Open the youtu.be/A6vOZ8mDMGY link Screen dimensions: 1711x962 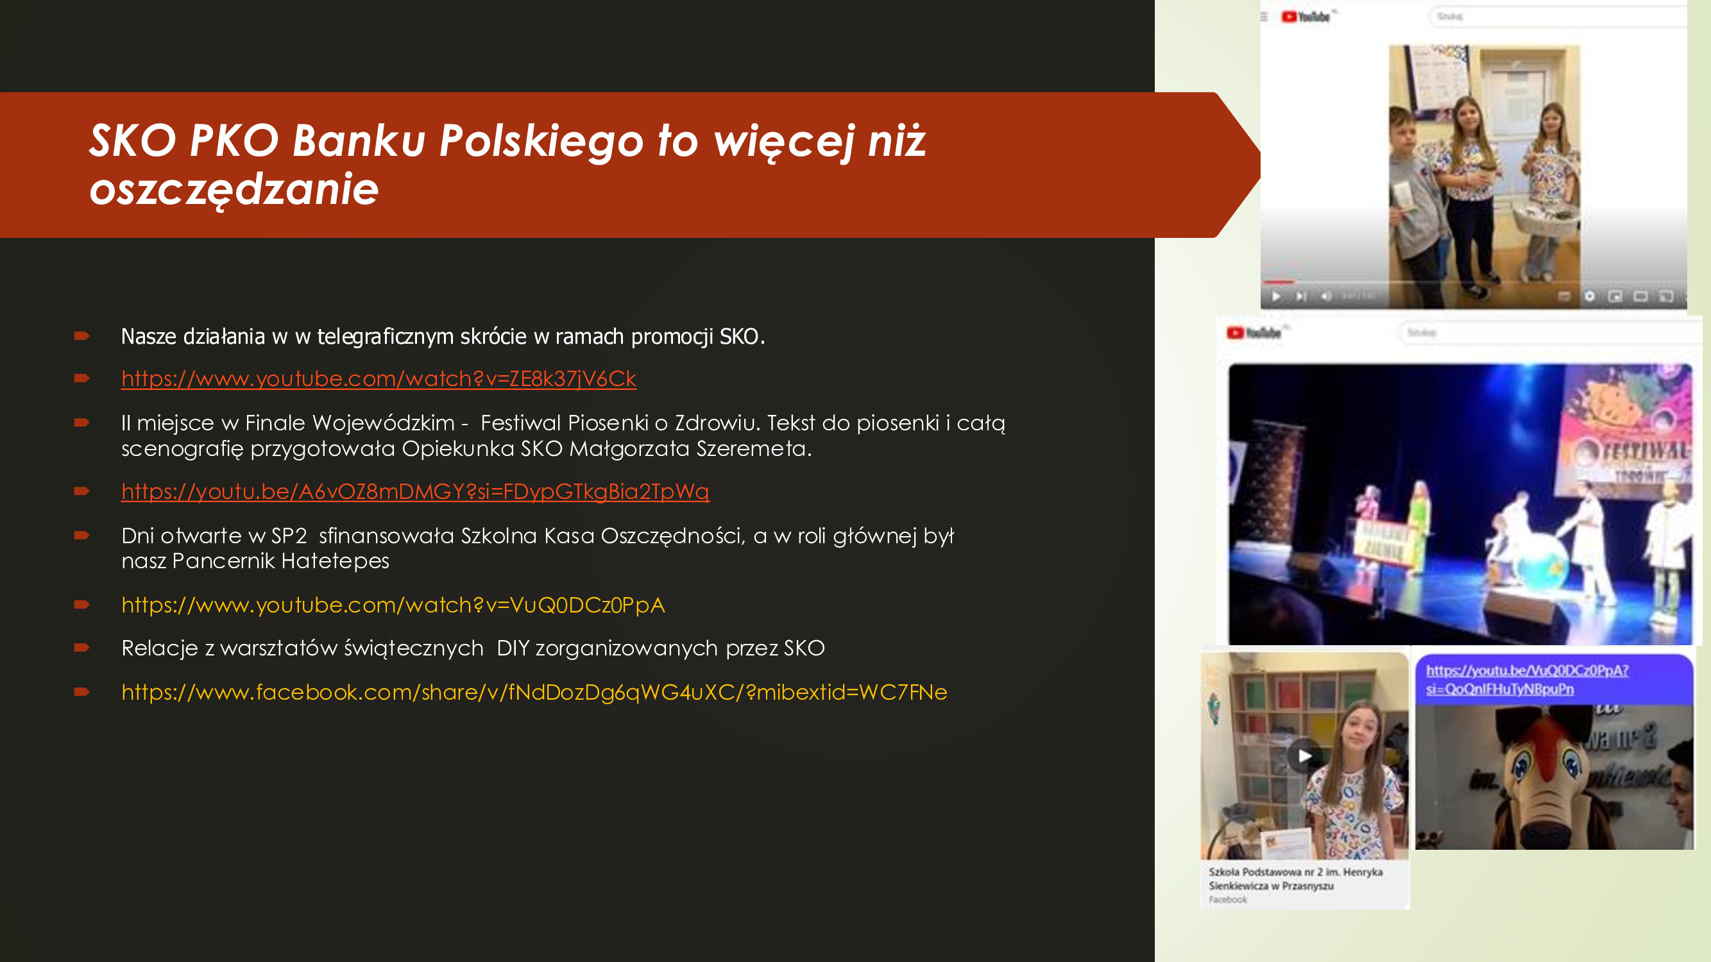pyautogui.click(x=415, y=491)
